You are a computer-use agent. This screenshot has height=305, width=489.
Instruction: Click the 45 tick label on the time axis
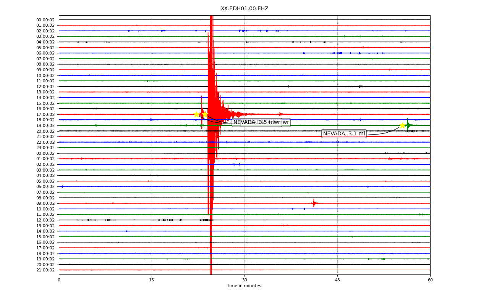point(337,280)
